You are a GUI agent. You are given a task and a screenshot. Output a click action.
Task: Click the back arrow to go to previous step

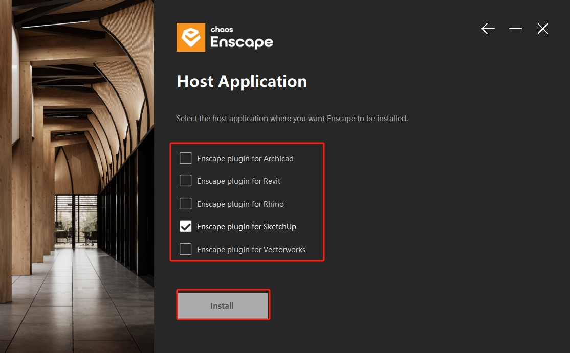tap(488, 29)
